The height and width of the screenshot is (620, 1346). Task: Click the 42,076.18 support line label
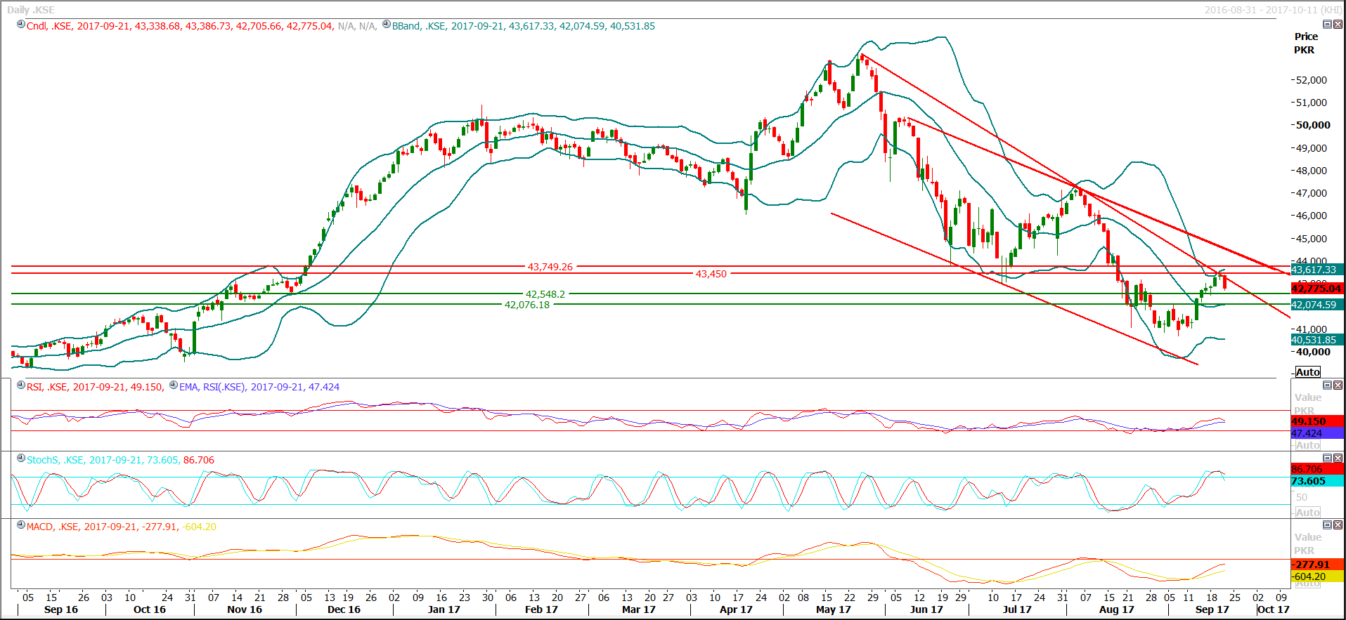527,305
